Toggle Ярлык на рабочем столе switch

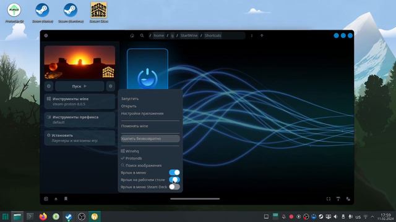(x=174, y=179)
